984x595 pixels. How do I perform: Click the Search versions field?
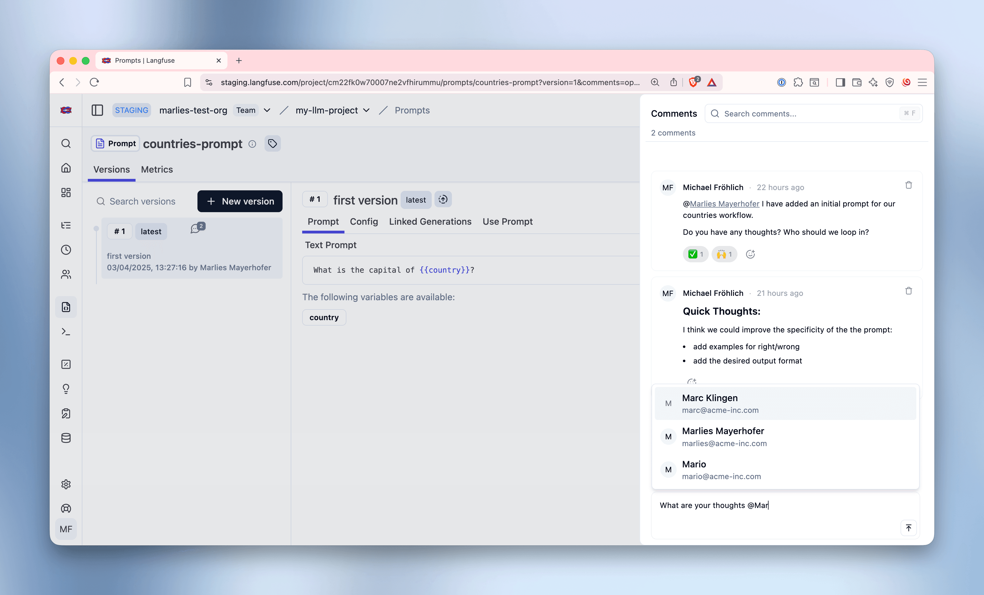tap(143, 201)
